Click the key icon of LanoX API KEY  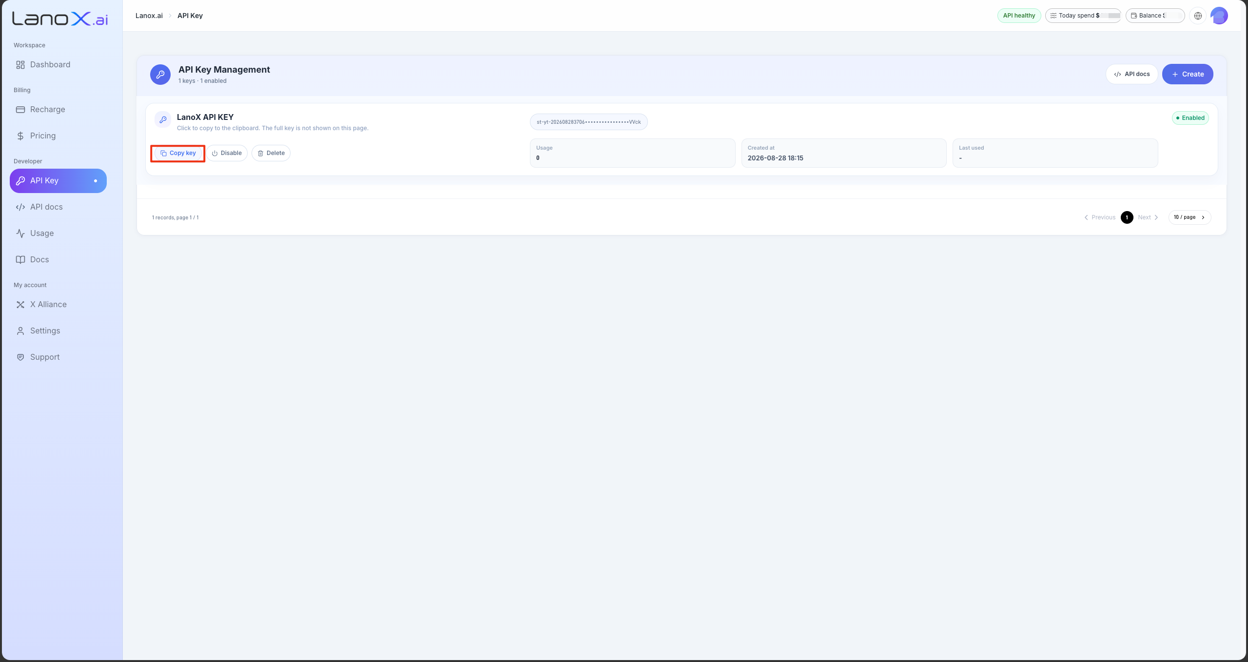pos(163,119)
